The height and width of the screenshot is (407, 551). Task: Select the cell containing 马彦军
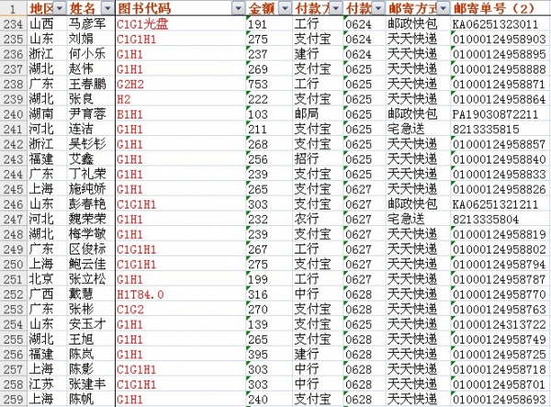[x=91, y=23]
